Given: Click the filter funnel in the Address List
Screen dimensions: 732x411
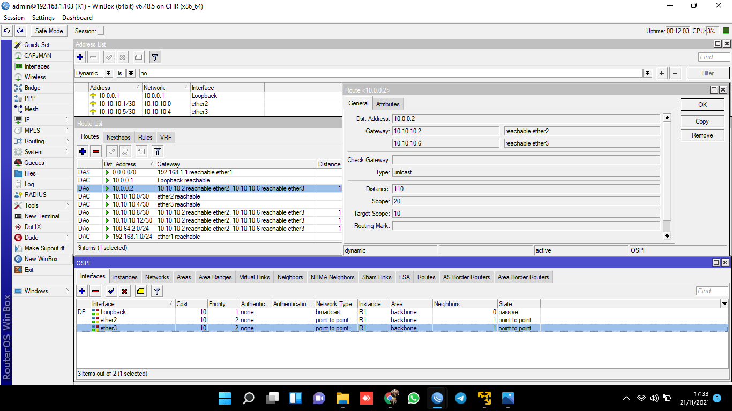Looking at the screenshot, I should 154,57.
